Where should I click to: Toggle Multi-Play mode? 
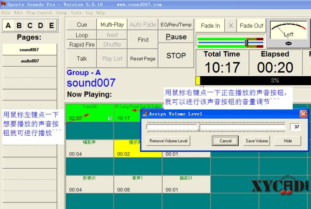click(x=112, y=24)
